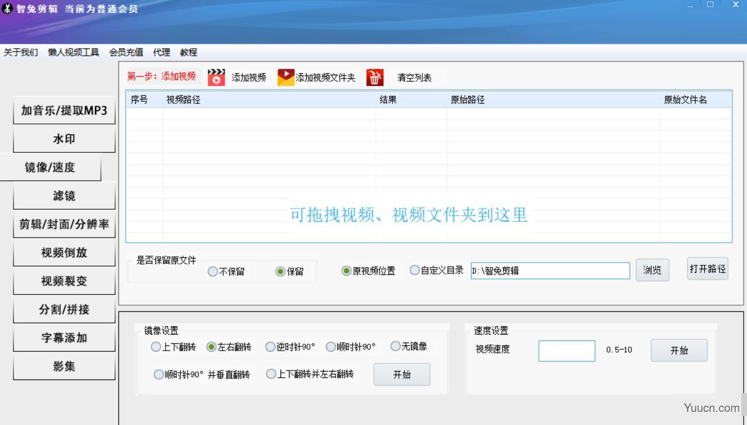The height and width of the screenshot is (425, 747).
Task: Switch to 加音乐/提取MP3 tab
Action: (x=64, y=111)
